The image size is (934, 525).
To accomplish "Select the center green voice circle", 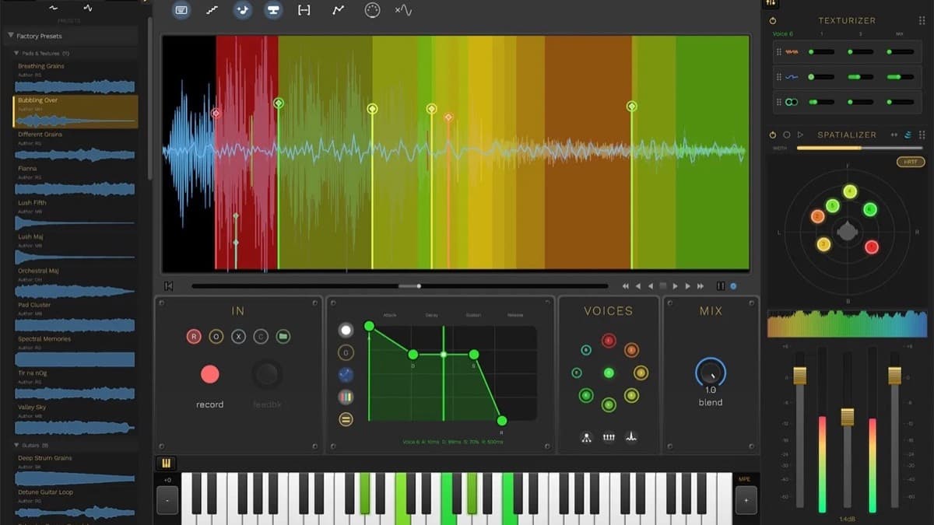I will coord(609,373).
